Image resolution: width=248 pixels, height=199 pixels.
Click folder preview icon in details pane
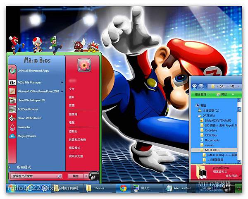point(202,172)
